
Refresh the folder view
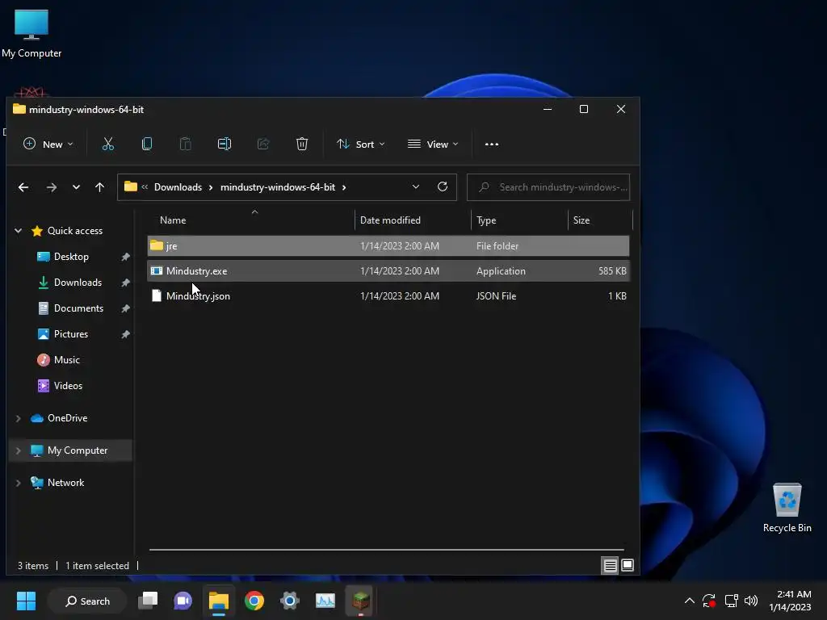click(x=443, y=186)
